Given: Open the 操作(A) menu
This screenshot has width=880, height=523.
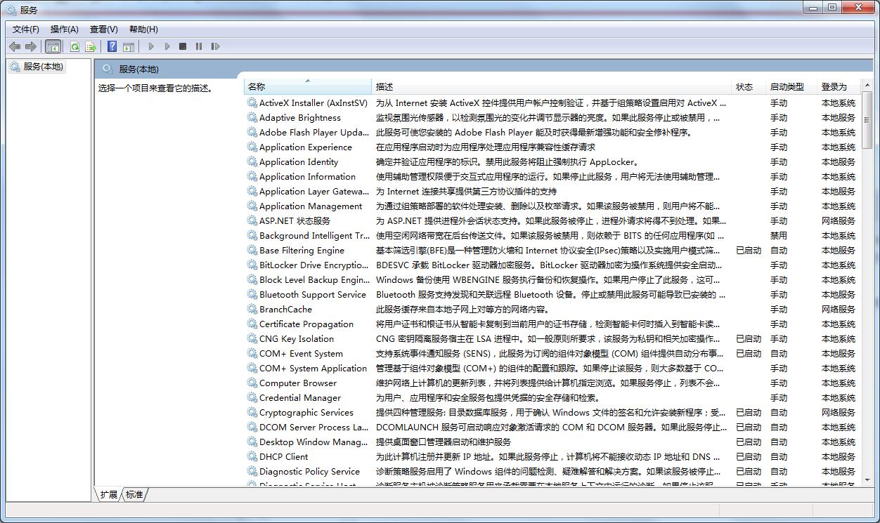Looking at the screenshot, I should click(x=65, y=29).
